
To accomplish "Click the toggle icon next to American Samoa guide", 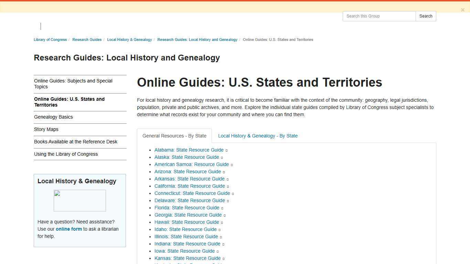I will coord(232,165).
